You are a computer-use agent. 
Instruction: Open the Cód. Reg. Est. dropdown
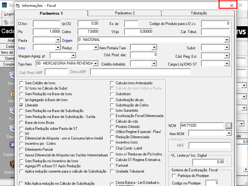point(227,56)
